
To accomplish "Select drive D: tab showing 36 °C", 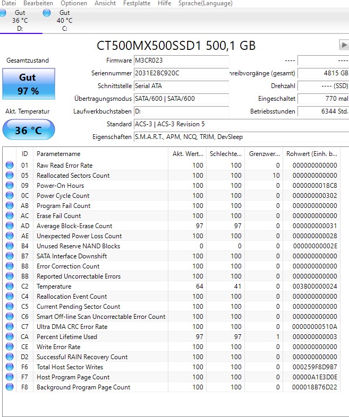I will point(20,21).
